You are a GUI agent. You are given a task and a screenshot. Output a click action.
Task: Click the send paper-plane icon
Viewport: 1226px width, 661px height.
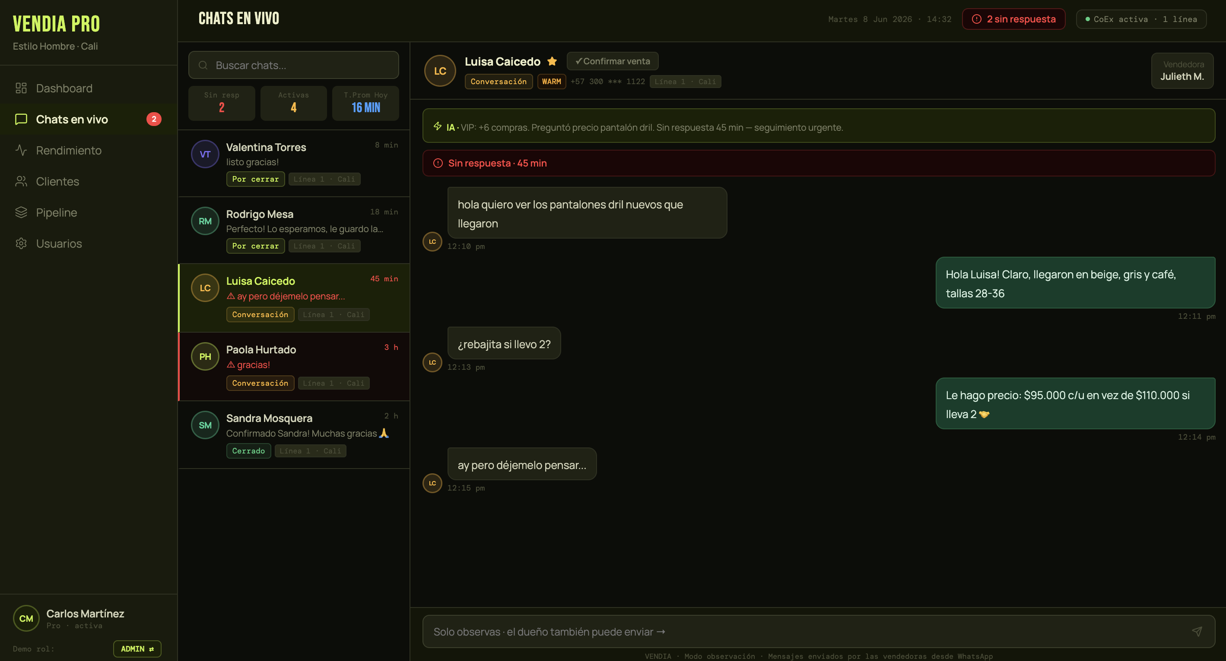tap(1197, 631)
